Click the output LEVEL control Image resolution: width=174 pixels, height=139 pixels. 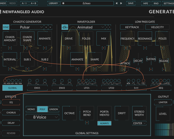163,114
